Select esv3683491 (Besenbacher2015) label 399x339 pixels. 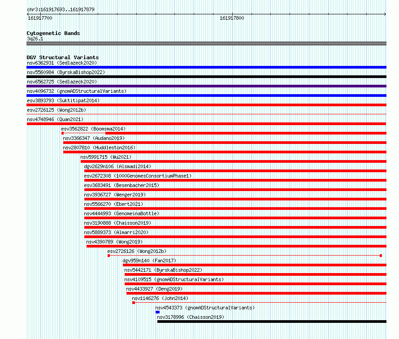click(x=121, y=185)
